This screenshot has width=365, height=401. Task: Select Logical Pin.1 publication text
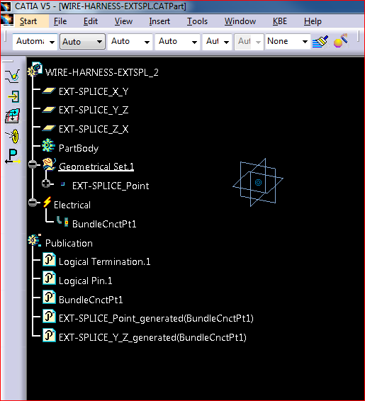click(86, 281)
